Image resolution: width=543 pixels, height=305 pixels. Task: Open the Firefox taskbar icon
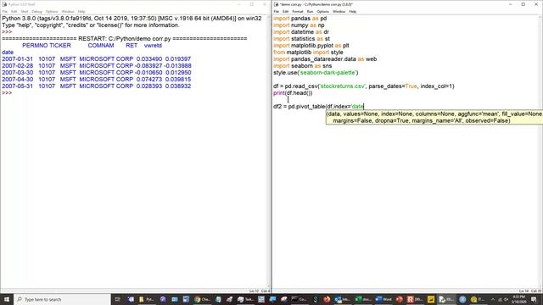327,299
